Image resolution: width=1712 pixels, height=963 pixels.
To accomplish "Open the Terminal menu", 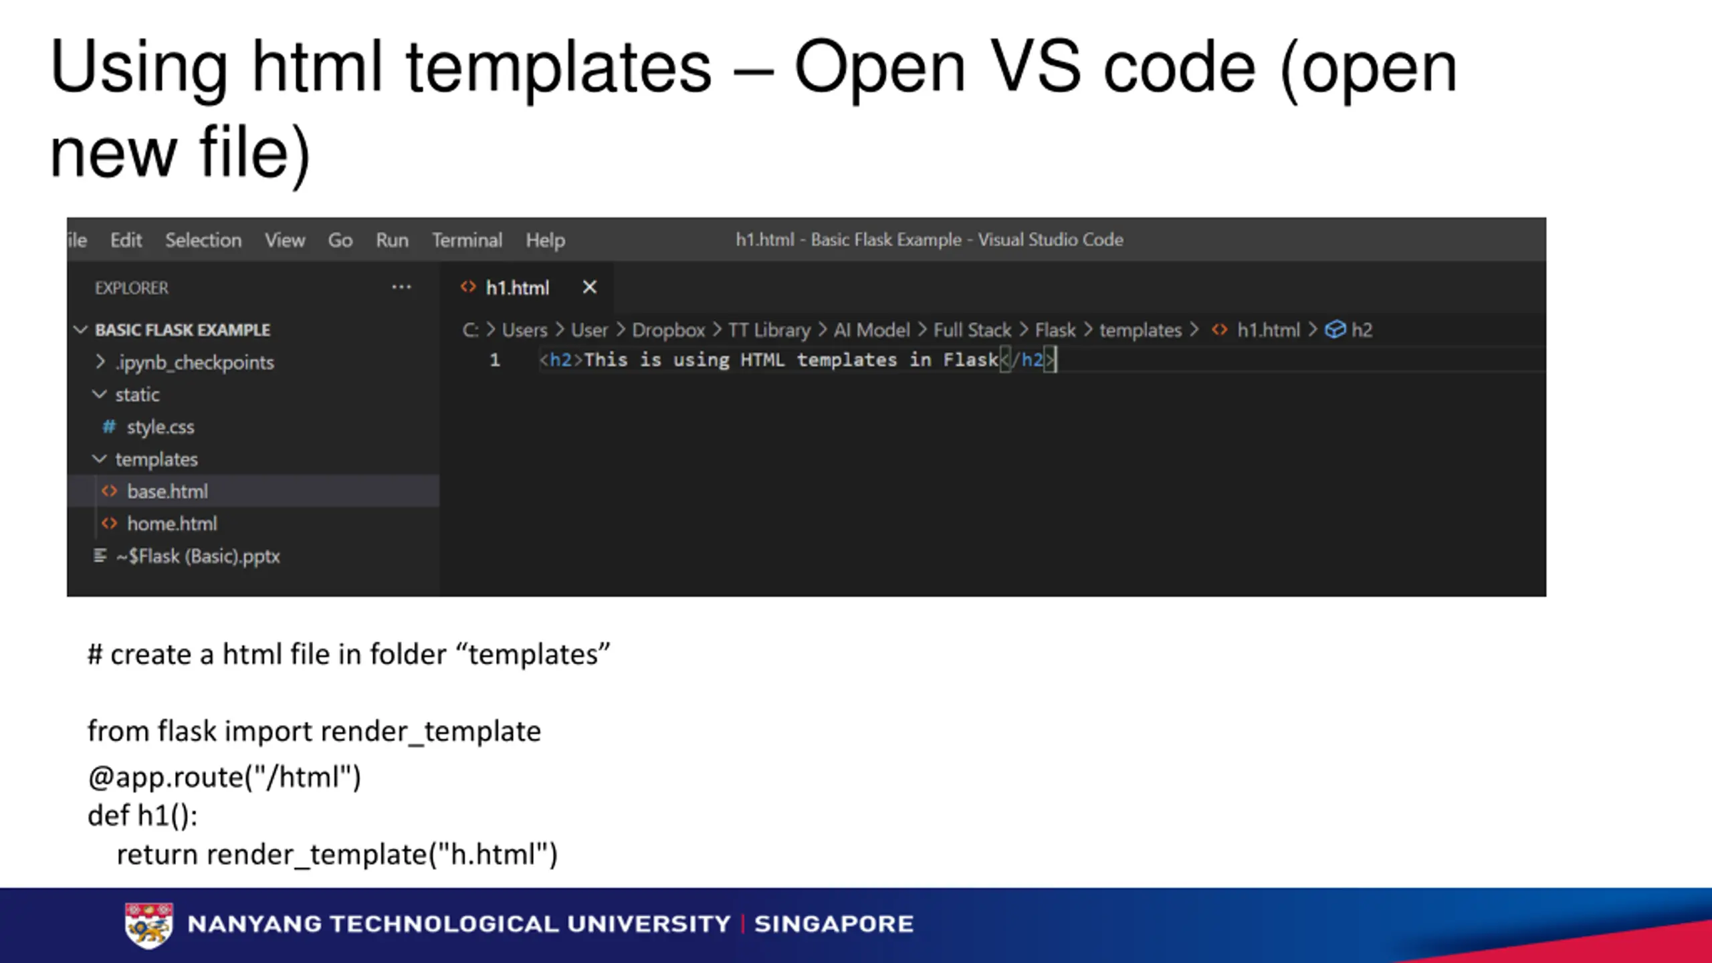I will point(467,240).
